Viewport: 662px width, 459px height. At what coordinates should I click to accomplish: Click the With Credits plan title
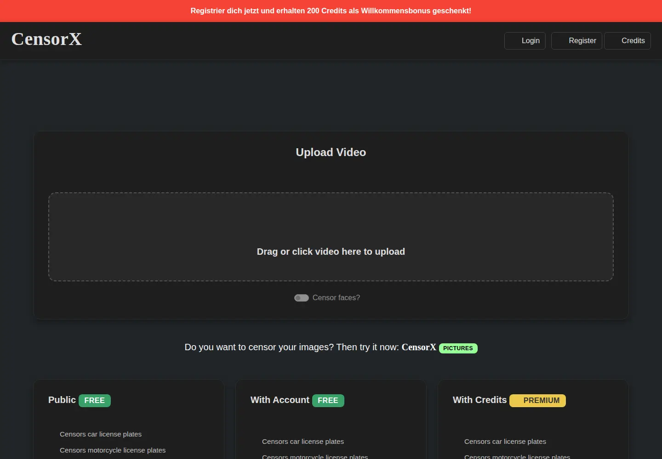coord(479,400)
